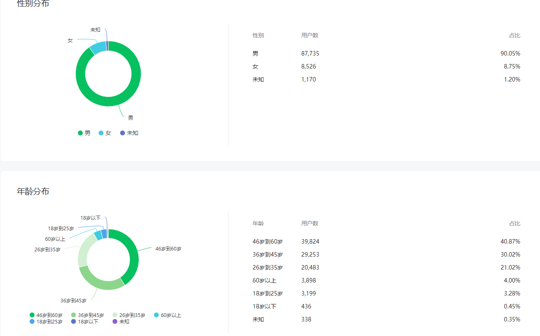Toggle the 男 legend item in gender chart
This screenshot has width=540, height=336.
click(84, 133)
